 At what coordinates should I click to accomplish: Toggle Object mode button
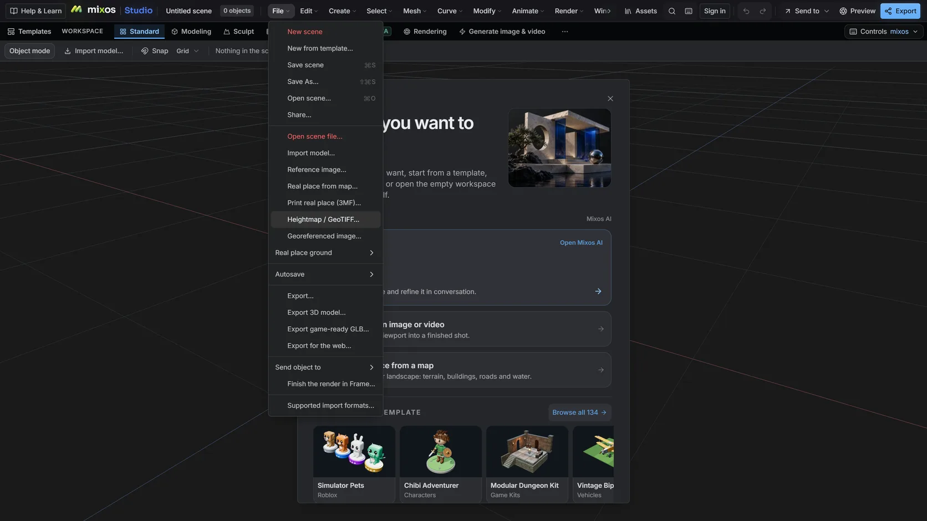pyautogui.click(x=29, y=51)
